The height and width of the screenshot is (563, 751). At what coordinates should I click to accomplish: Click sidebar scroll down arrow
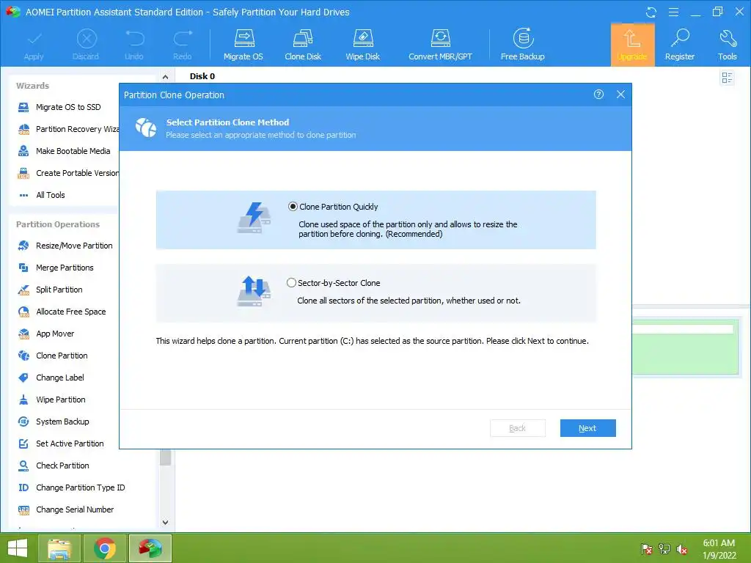165,522
